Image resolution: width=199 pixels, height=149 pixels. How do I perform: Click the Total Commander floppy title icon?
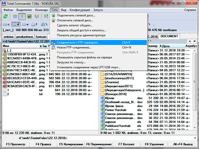pyautogui.click(x=3, y=3)
